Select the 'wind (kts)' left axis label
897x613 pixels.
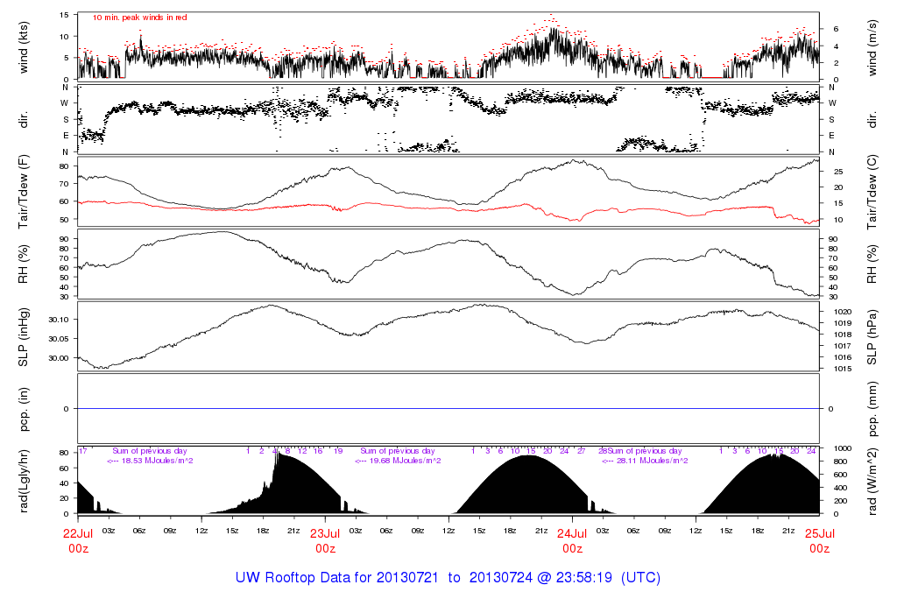(24, 47)
